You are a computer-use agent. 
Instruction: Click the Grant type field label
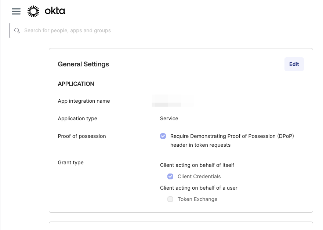coord(70,163)
